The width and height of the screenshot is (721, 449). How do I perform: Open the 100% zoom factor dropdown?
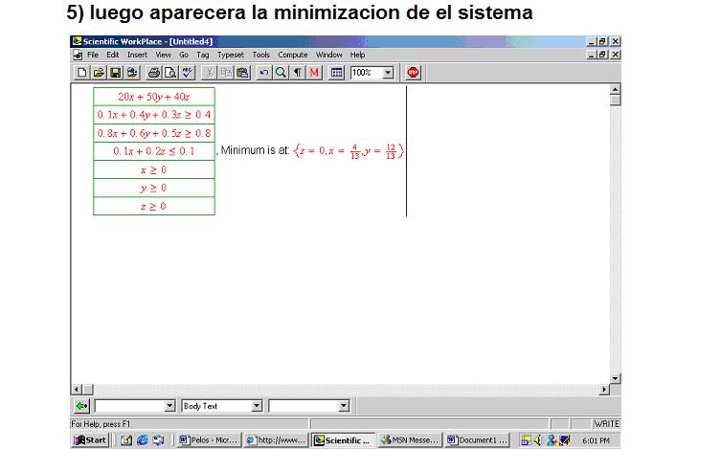tap(388, 73)
